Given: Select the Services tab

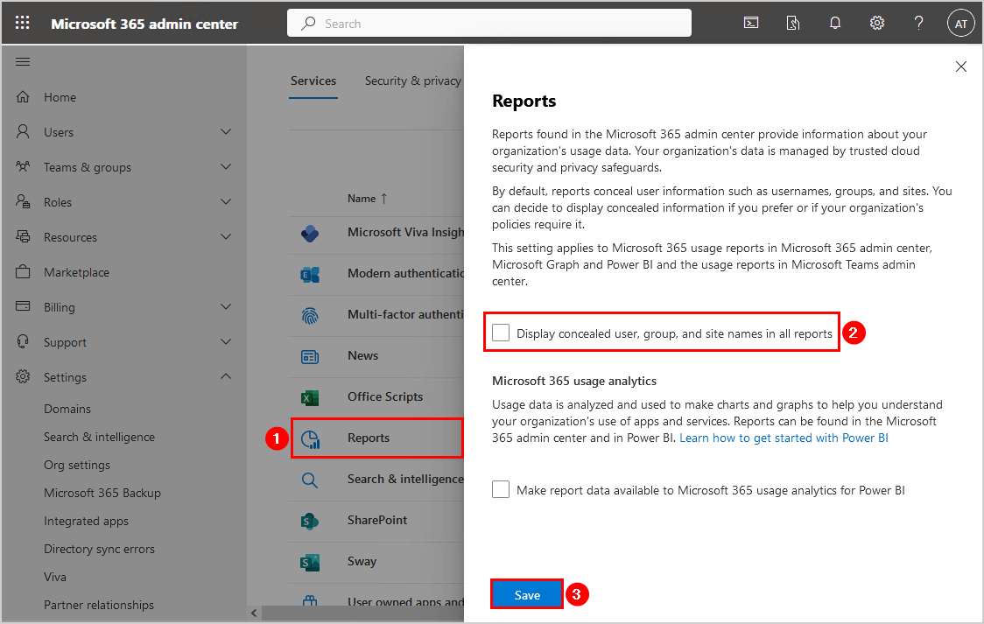Looking at the screenshot, I should tap(313, 81).
